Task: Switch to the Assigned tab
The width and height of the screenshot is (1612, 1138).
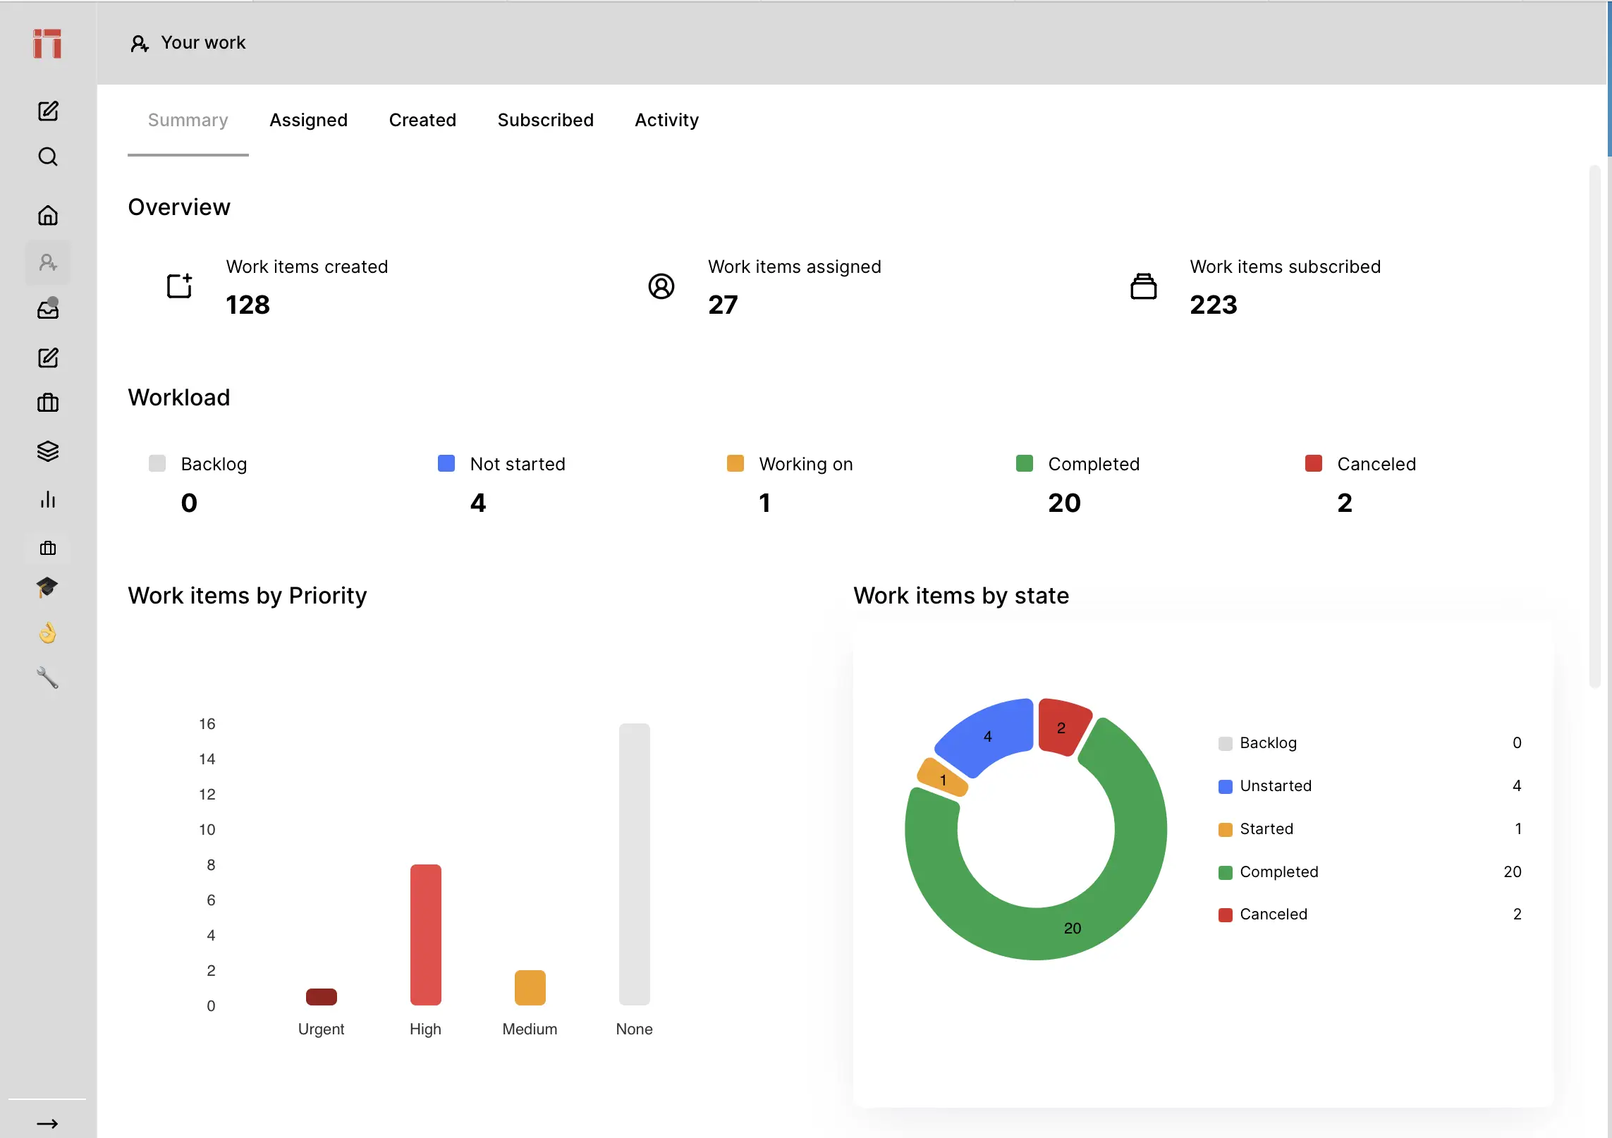Action: [x=308, y=120]
